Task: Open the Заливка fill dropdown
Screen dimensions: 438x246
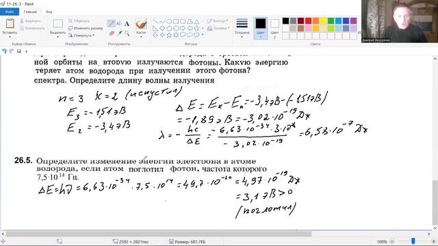Action: 218,28
